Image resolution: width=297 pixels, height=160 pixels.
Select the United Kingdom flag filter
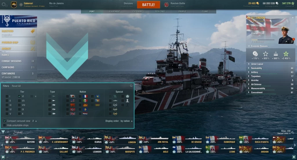click(x=73, y=114)
